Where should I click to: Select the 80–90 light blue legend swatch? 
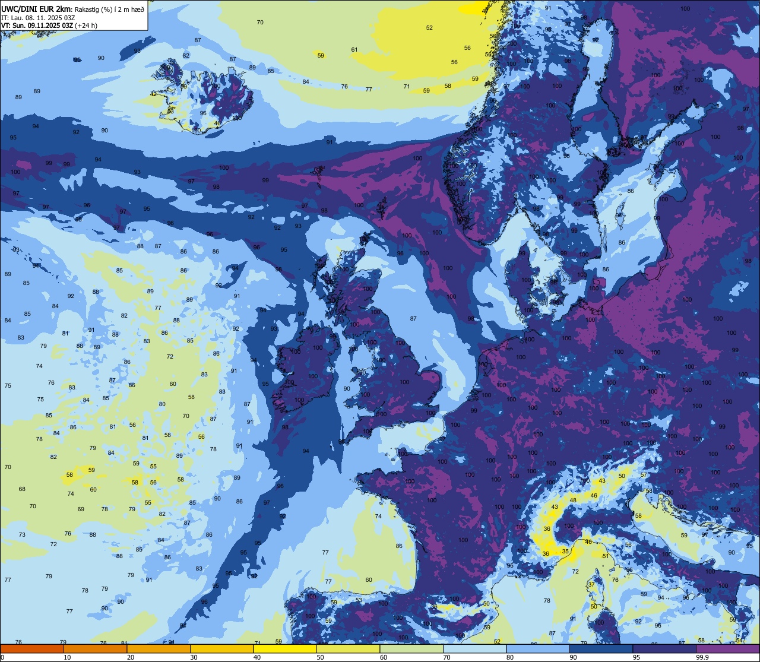[538, 648]
